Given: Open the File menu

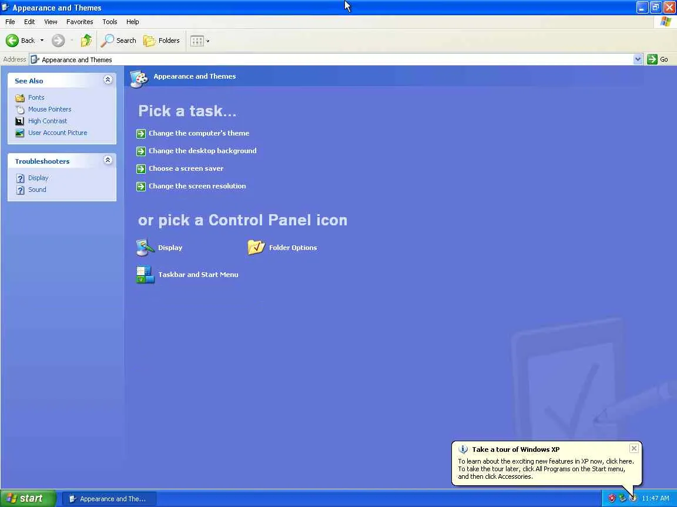Looking at the screenshot, I should tap(10, 22).
